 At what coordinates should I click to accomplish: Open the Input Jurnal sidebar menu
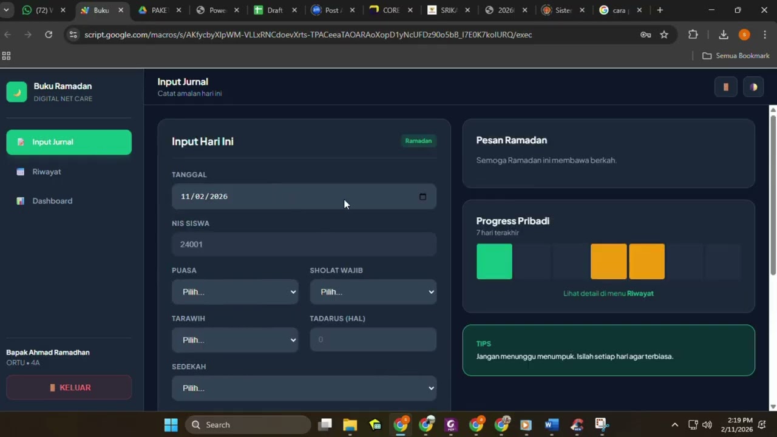coord(69,142)
